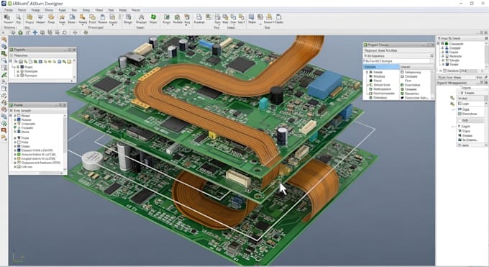Select the highlighted blue tab in the floating Project panel
The width and height of the screenshot is (489, 267).
(381, 67)
